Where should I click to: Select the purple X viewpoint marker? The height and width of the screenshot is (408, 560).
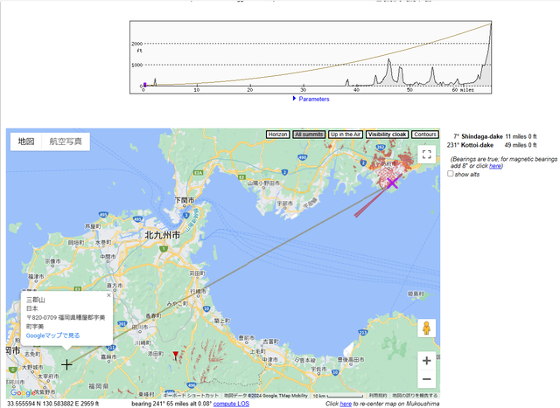point(392,183)
